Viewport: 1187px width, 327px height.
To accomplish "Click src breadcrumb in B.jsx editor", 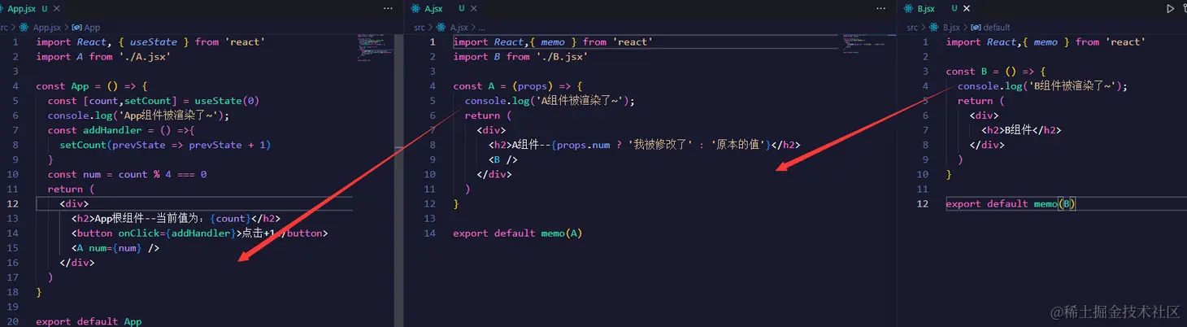I will point(913,27).
